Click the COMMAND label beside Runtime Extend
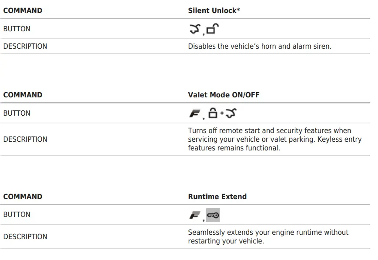This screenshot has width=378, height=260. click(x=23, y=197)
